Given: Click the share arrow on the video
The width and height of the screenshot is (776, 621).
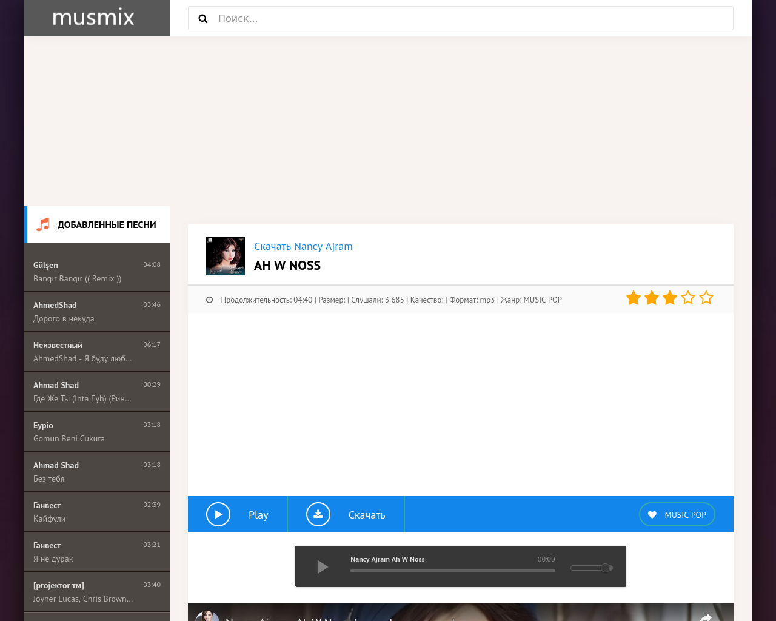Looking at the screenshot, I should pos(706,617).
